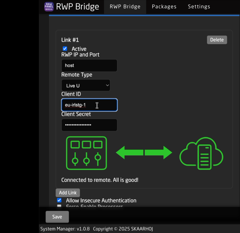Click the green control panel faders icon
The image size is (240, 233).
(87, 153)
